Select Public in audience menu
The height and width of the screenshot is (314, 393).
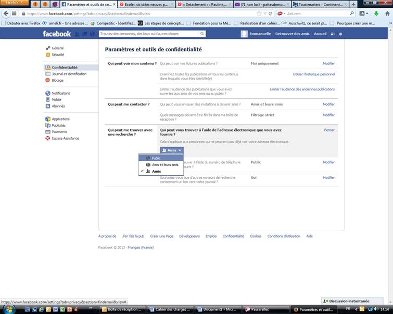[x=161, y=158]
